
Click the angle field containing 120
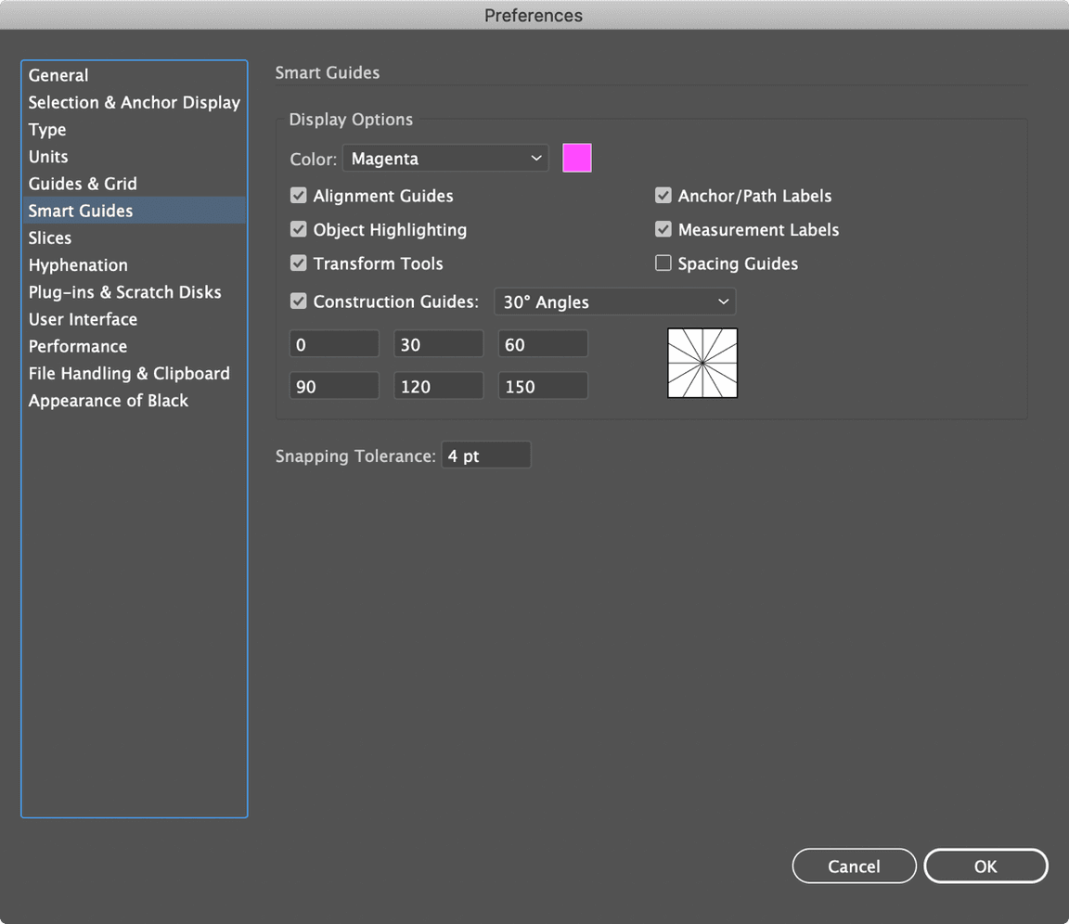438,387
